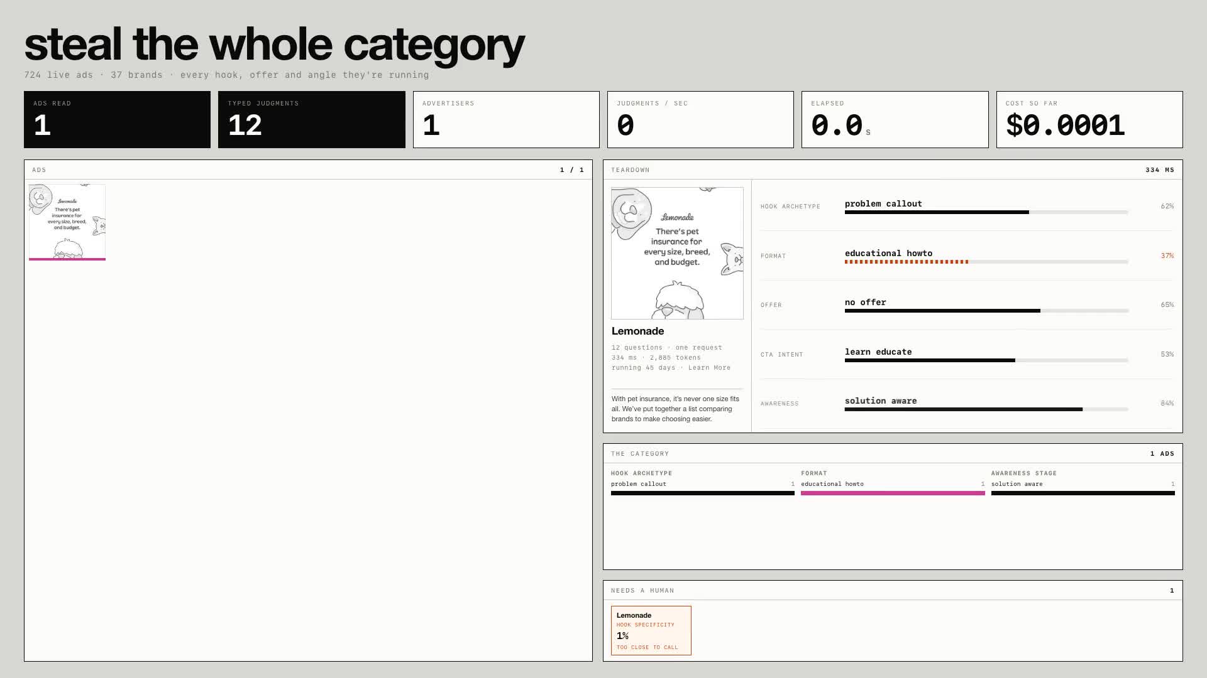Click the orange '37%' format value
The height and width of the screenshot is (678, 1207).
1167,256
